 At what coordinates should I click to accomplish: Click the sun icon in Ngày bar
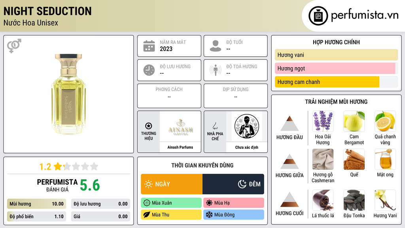pyautogui.click(x=148, y=184)
